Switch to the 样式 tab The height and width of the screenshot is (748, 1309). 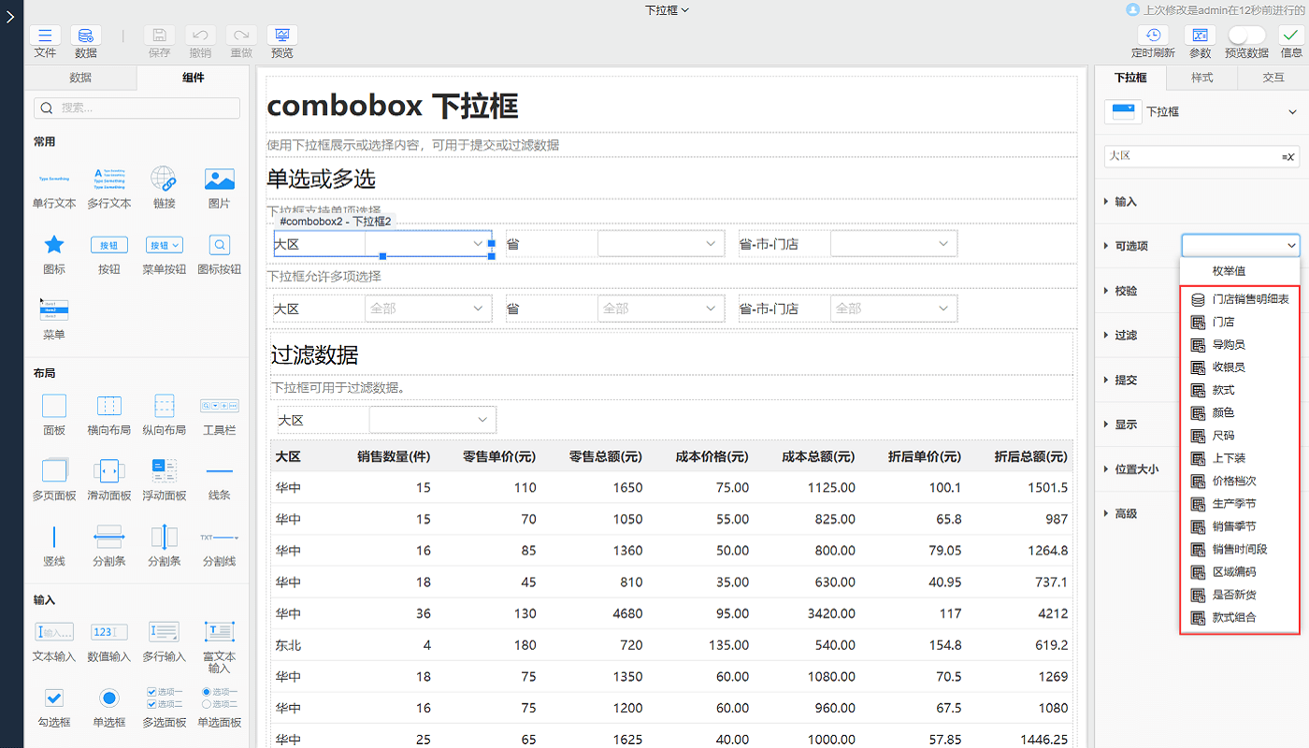coord(1201,78)
